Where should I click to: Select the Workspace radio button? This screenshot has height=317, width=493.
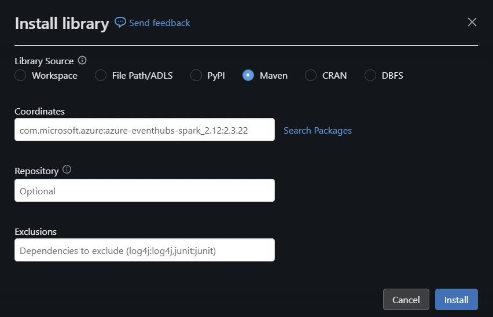pos(20,75)
